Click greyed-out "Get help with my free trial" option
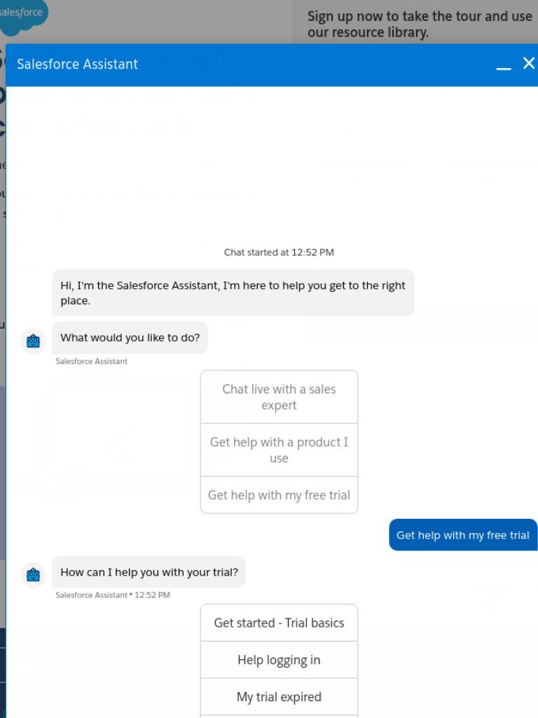538x718 pixels. (x=279, y=495)
